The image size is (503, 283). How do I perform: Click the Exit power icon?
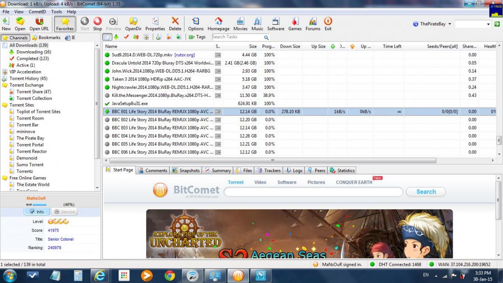tap(328, 23)
